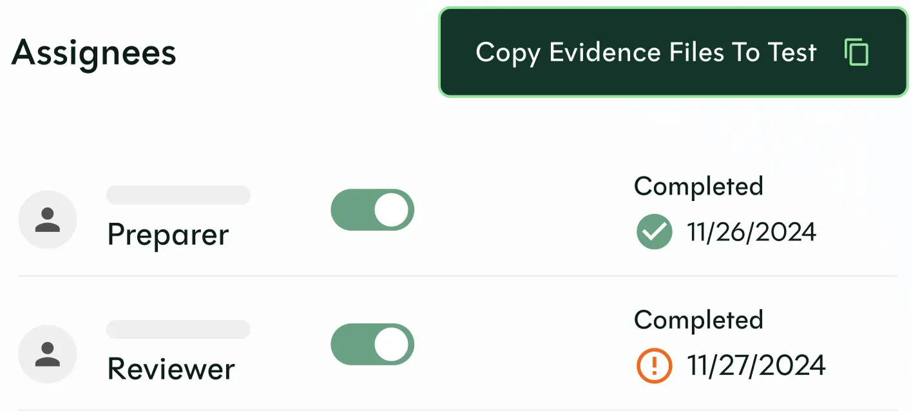911x411 pixels.
Task: Click the copy files icon on the green button
Action: click(x=857, y=52)
